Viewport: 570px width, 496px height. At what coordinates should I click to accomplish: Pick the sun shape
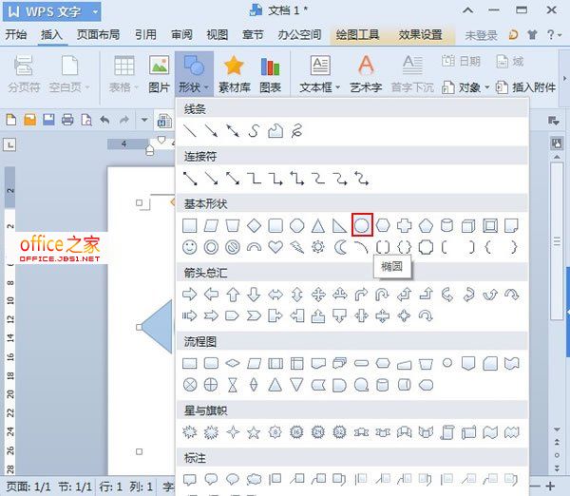click(x=318, y=247)
